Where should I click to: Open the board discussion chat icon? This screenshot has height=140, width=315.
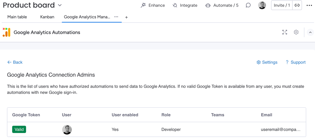[x=248, y=5]
